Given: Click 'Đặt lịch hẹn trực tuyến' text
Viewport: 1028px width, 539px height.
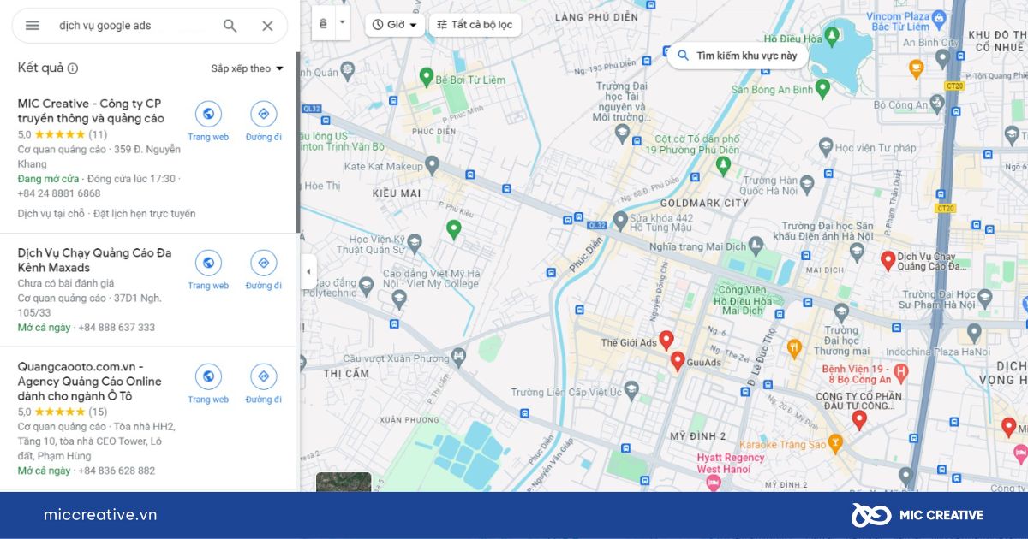Looking at the screenshot, I should pyautogui.click(x=145, y=214).
